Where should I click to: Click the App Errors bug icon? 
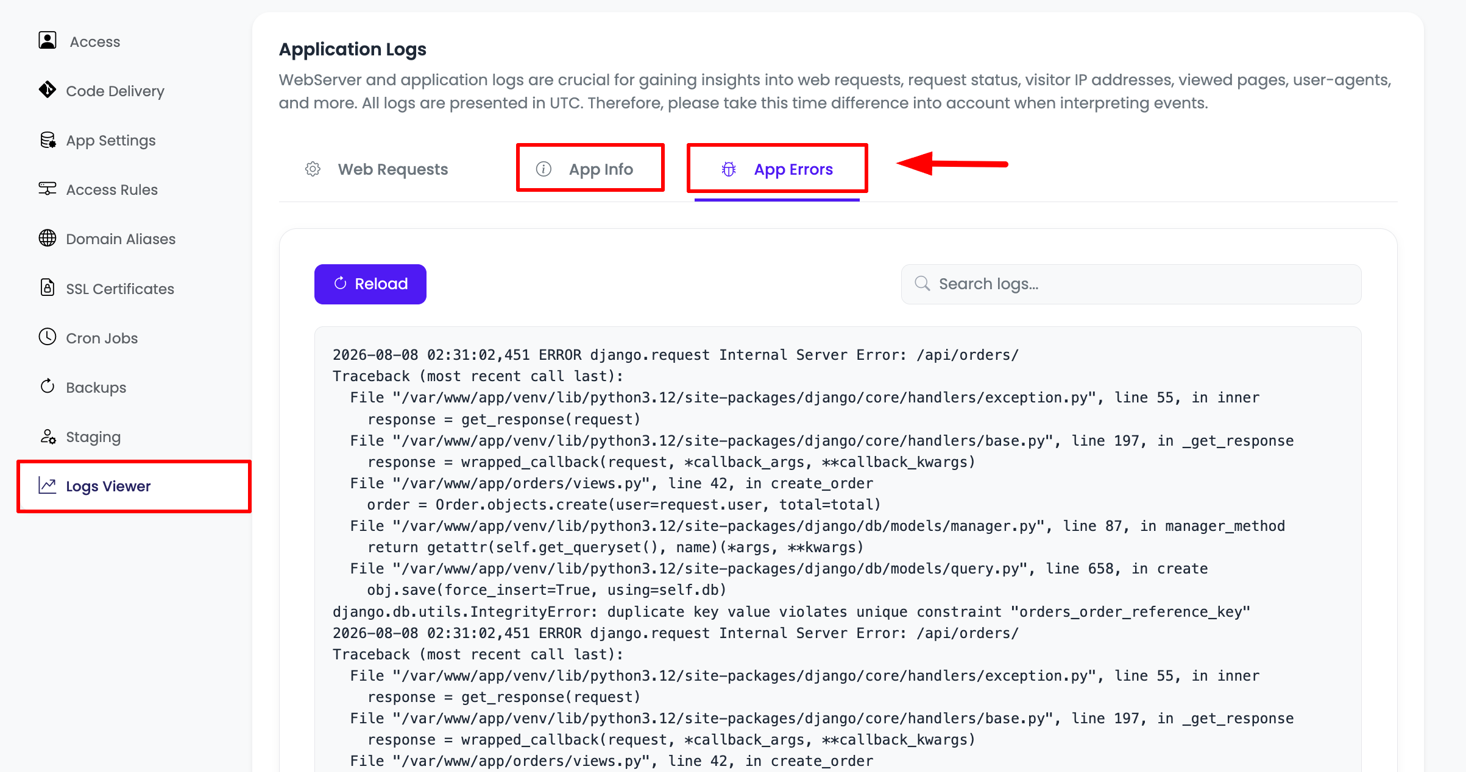[x=729, y=169]
